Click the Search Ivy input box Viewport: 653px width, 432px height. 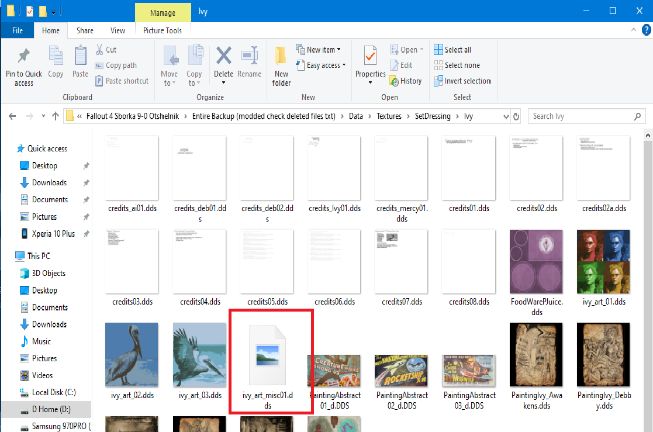click(586, 116)
